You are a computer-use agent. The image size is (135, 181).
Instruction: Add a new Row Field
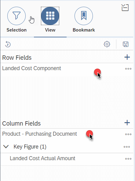point(127,57)
